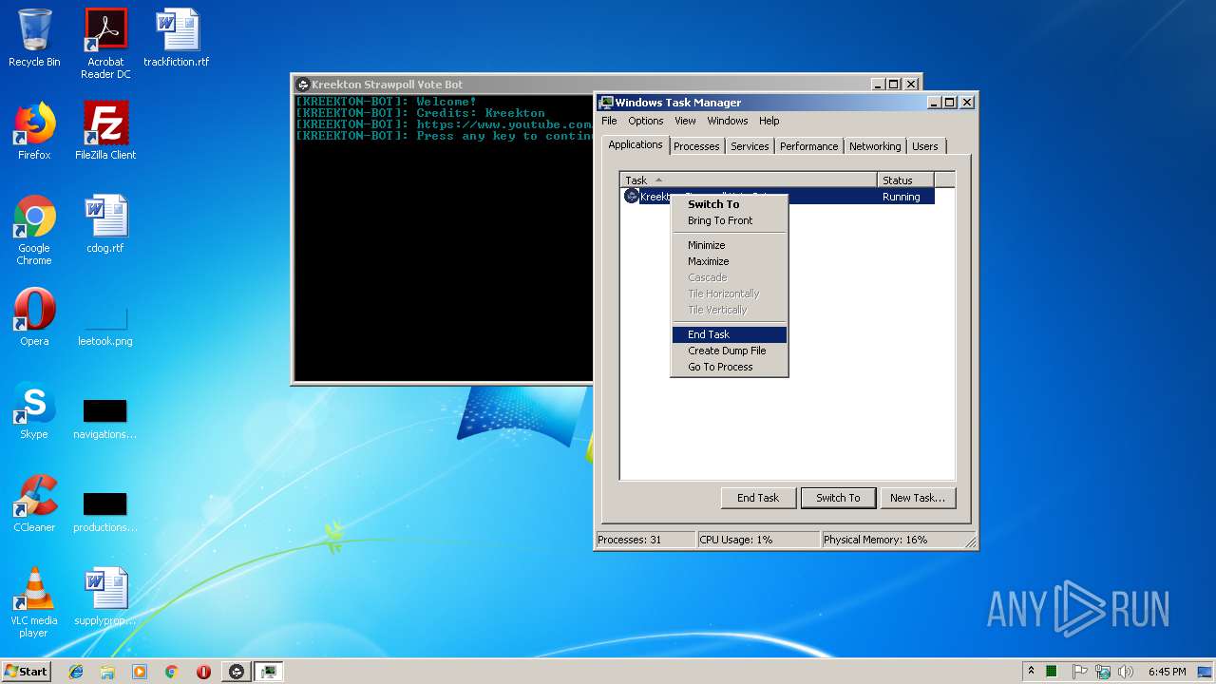Choose Go To Process menu entry

(x=729, y=367)
